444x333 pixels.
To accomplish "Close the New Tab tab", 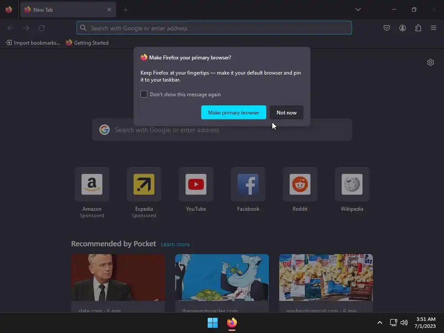I will tap(109, 10).
